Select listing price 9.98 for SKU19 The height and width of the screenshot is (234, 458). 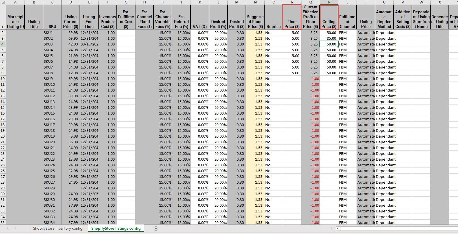click(x=71, y=136)
